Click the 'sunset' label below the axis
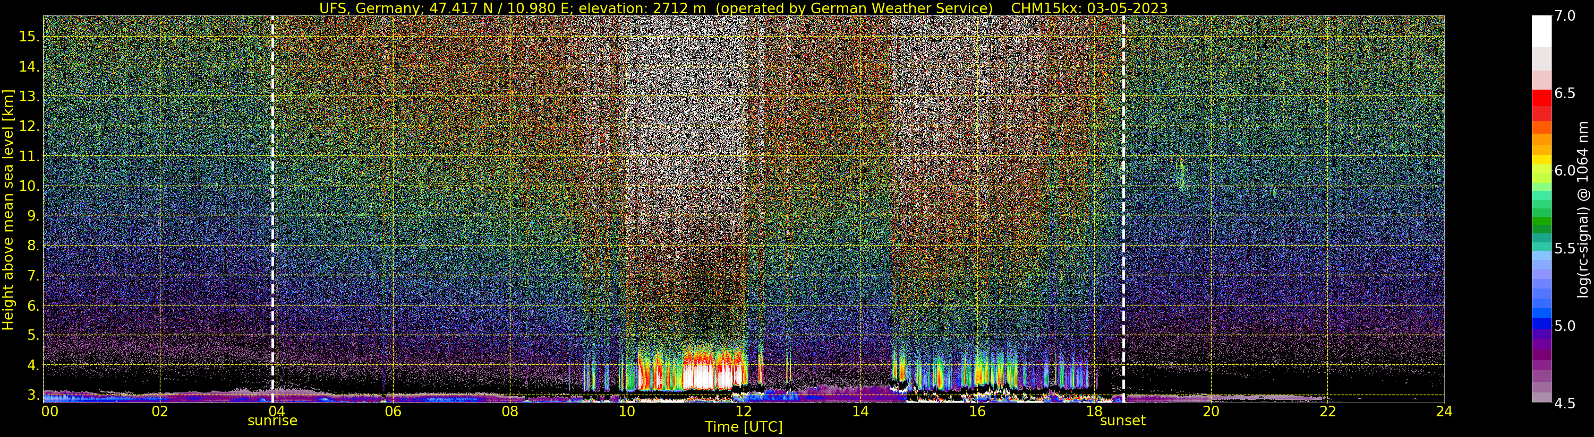This screenshot has height=437, width=1594. (1122, 421)
